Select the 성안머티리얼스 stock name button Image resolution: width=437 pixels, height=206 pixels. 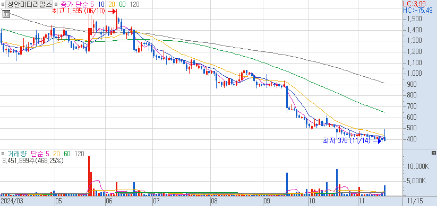pos(29,4)
